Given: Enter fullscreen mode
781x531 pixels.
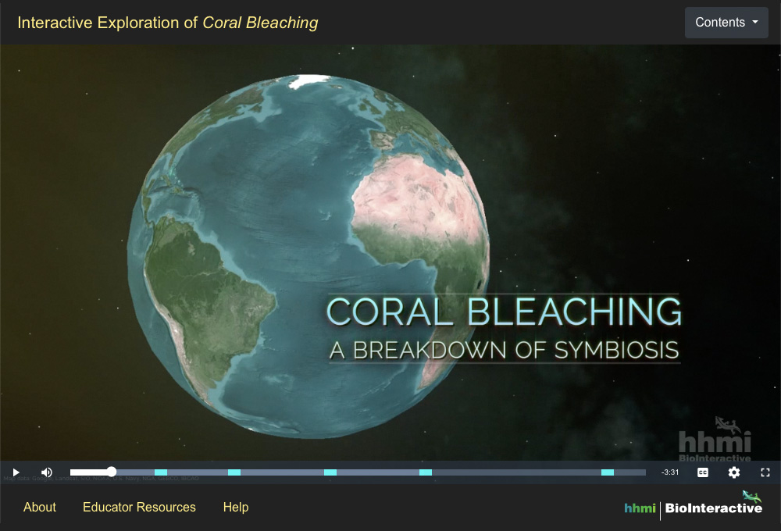Looking at the screenshot, I should (765, 472).
